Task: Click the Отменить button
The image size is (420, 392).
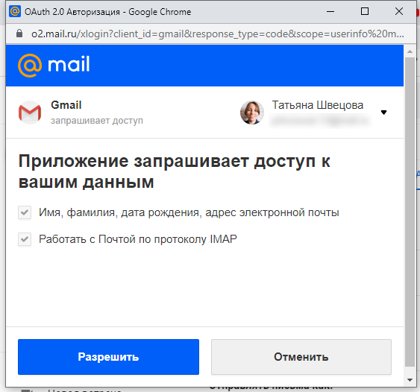Action: pyautogui.click(x=301, y=357)
